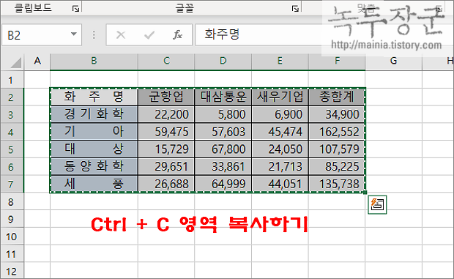Open the Font group dialog launcher
The height and width of the screenshot is (279, 454).
point(295,9)
